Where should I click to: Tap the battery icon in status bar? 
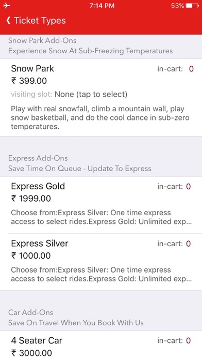(x=192, y=6)
